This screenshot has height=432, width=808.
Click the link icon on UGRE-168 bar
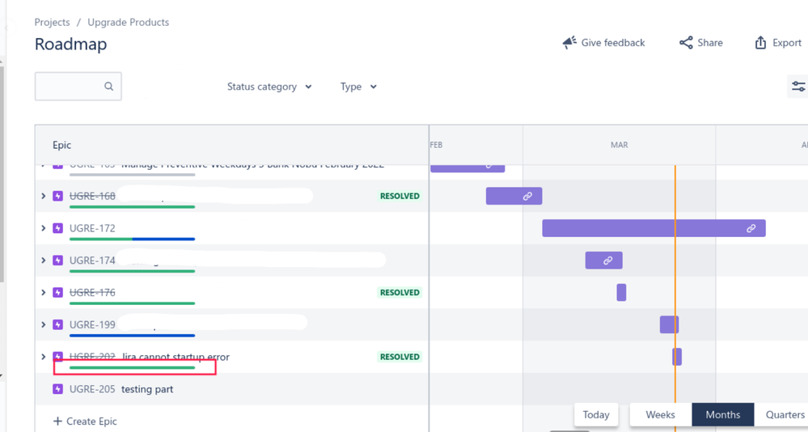[527, 196]
